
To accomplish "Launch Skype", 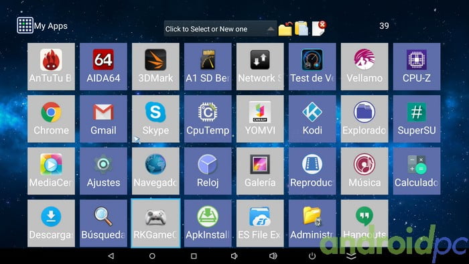I will pos(155,119).
